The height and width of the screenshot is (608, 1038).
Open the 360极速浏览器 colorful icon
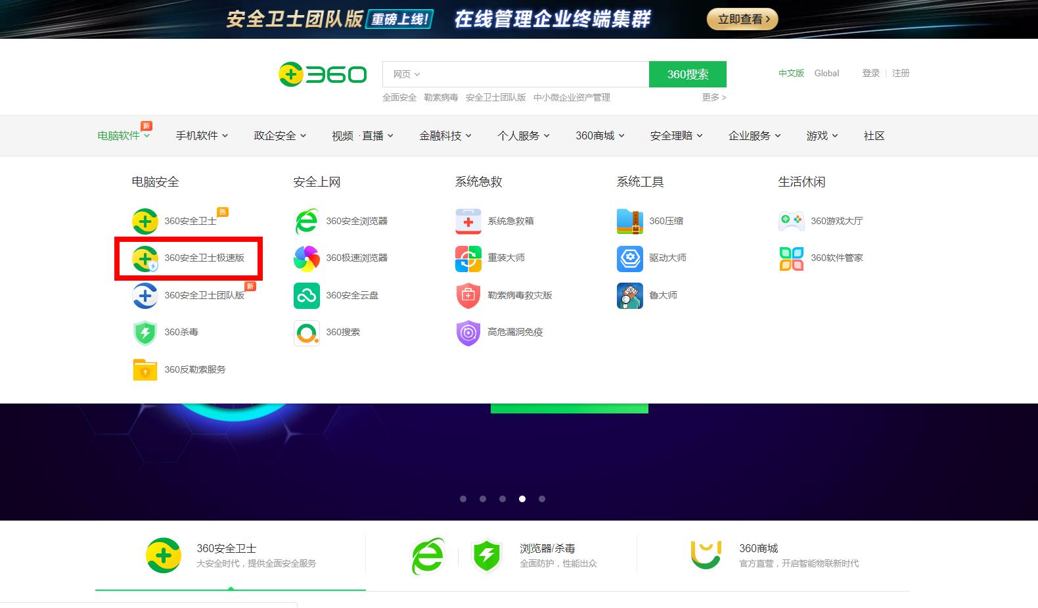[307, 258]
